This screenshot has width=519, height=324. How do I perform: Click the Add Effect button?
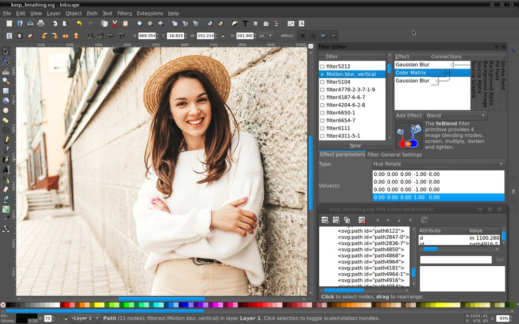tap(409, 116)
